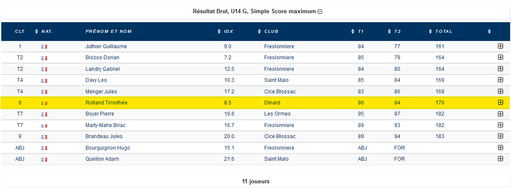Sort by Prénom et Nom column
Viewport: 511px width, 188px height.
[x=109, y=32]
